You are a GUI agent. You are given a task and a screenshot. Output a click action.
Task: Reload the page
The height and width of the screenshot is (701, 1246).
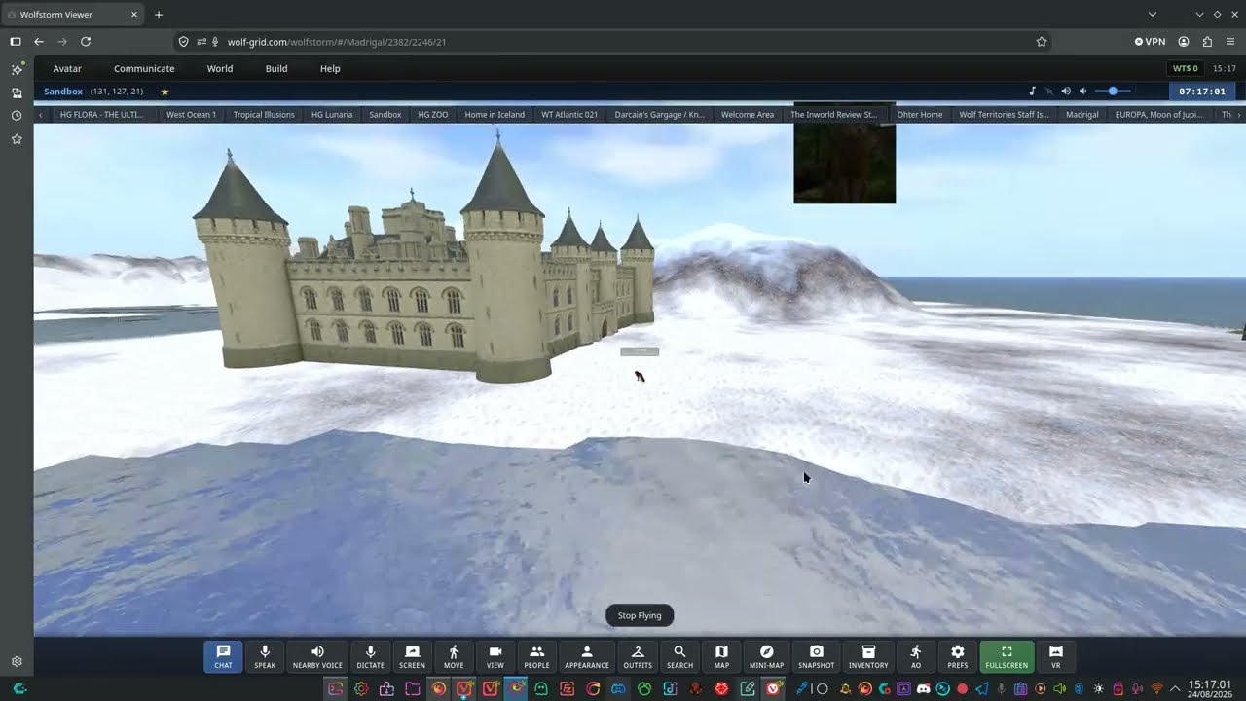click(86, 42)
